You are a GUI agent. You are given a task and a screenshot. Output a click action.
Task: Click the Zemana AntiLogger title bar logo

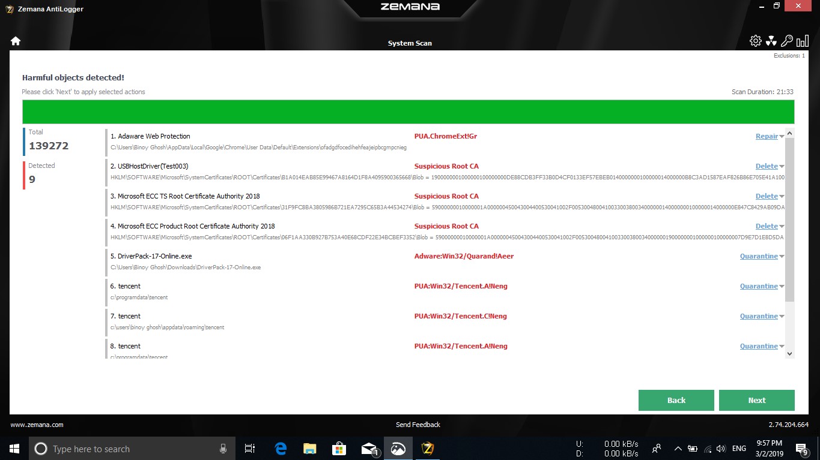[10, 9]
